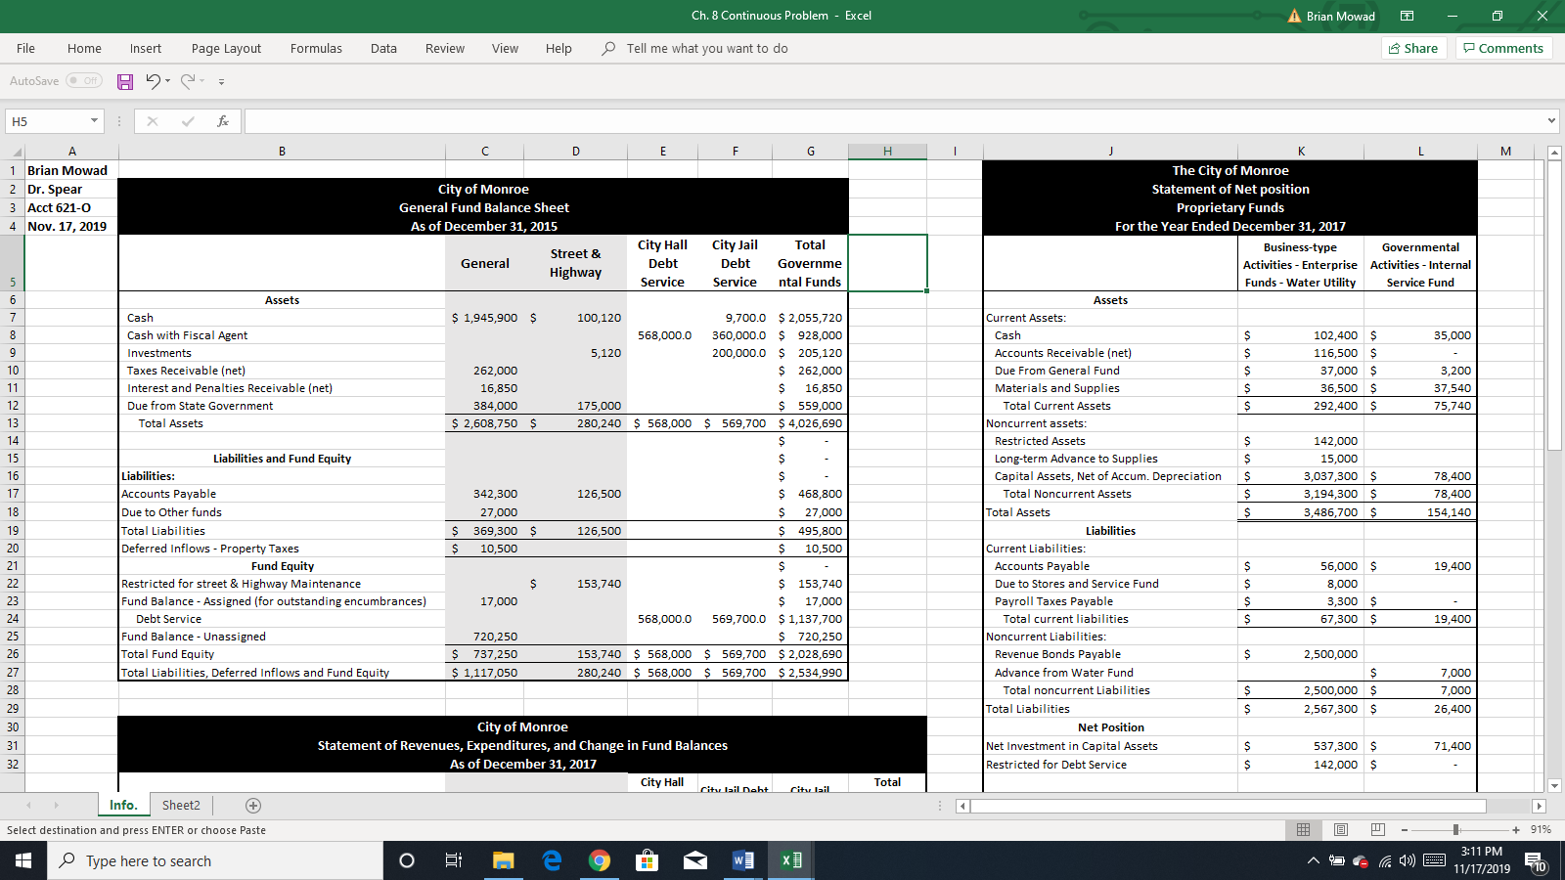Screen dimensions: 1565x880
Task: Click the Share button
Action: (x=1413, y=48)
